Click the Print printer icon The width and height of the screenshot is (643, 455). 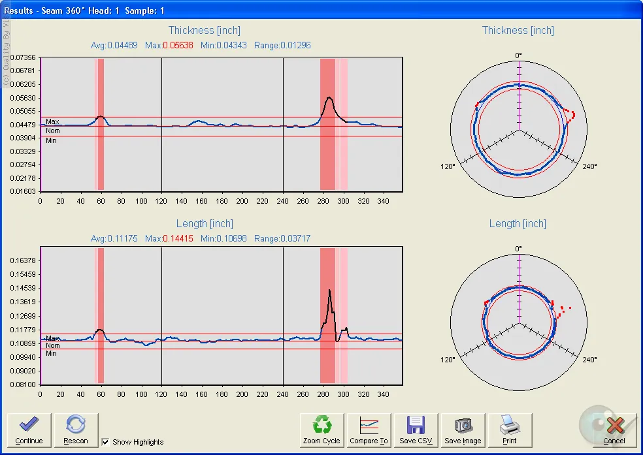click(510, 426)
